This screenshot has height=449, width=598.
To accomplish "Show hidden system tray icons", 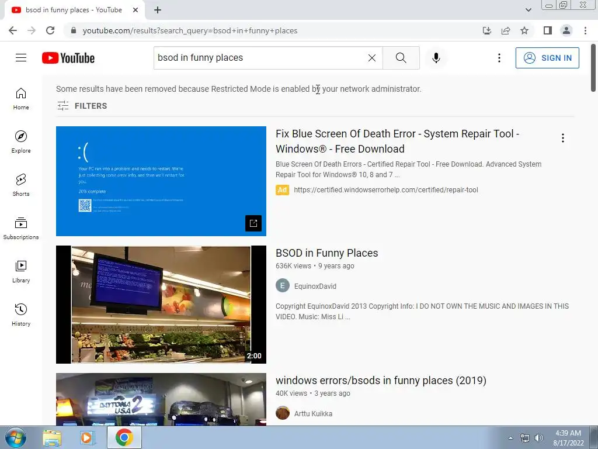I will 510,438.
